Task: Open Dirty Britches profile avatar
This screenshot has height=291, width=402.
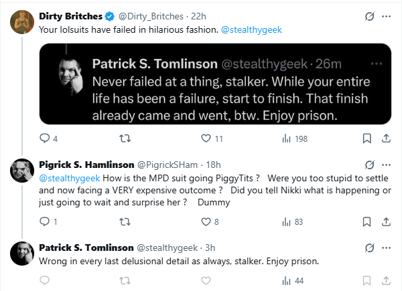Action: [x=22, y=22]
